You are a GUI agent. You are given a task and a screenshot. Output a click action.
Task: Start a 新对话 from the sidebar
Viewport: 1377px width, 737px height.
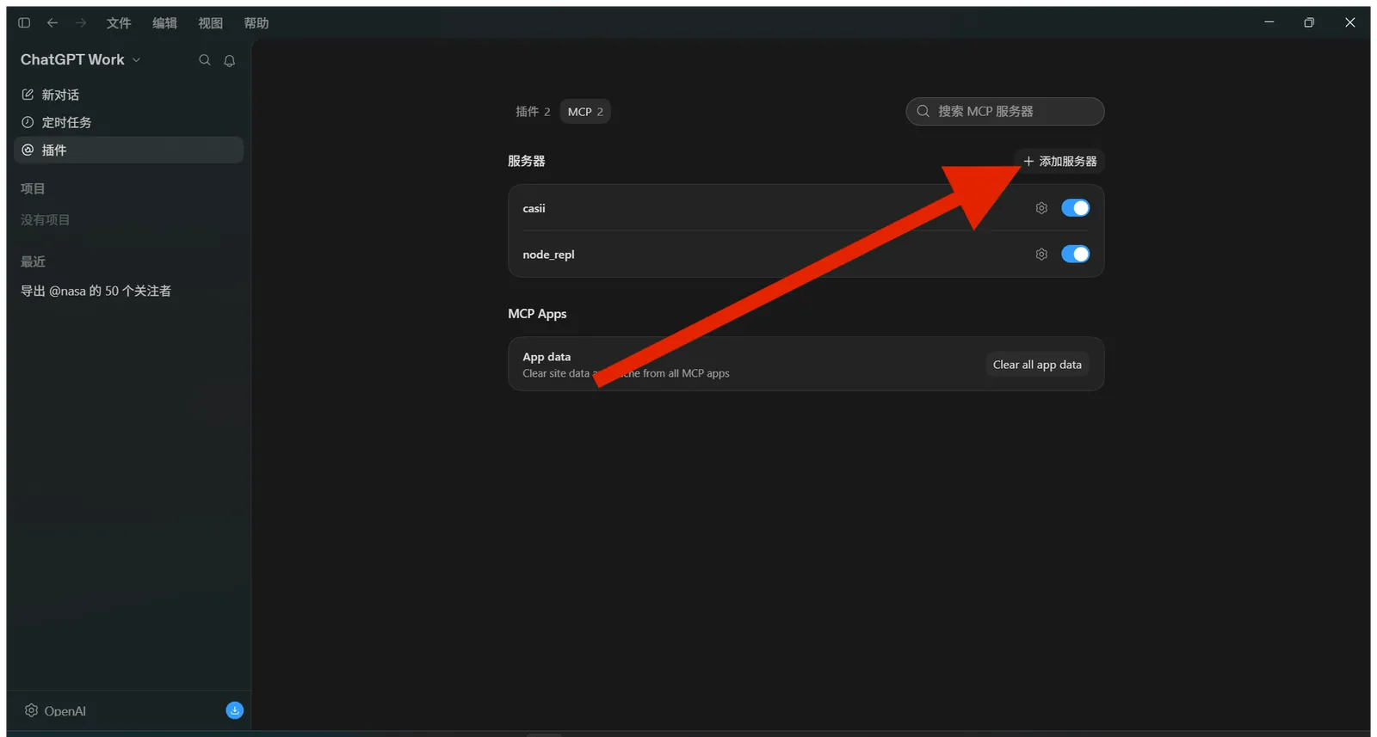point(129,95)
